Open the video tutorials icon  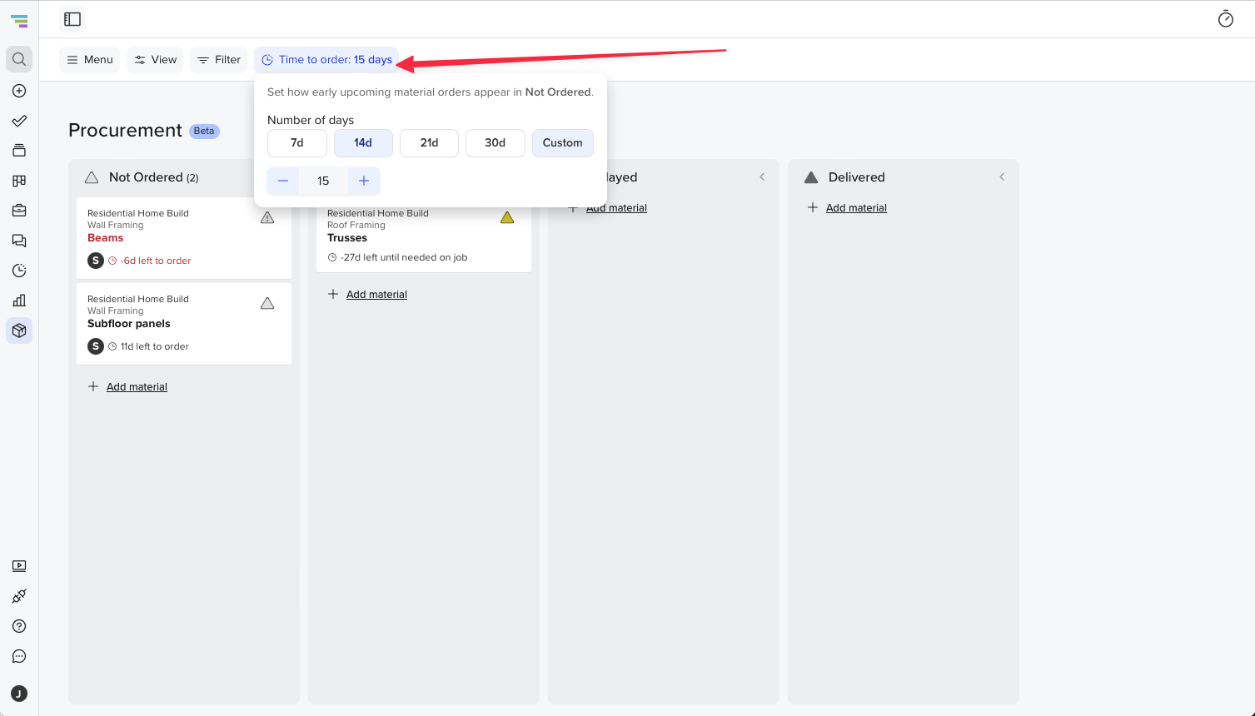tap(19, 566)
